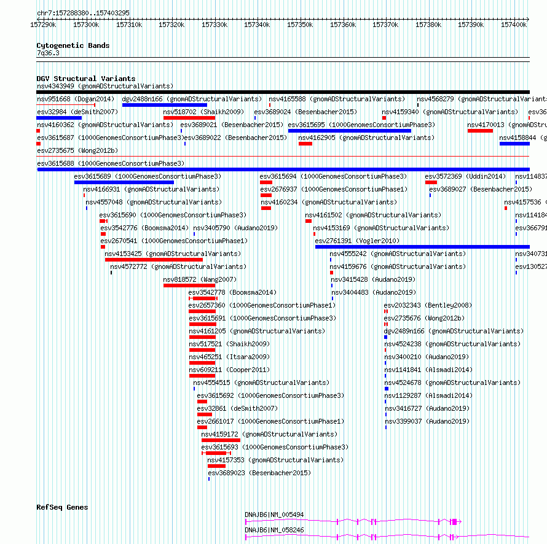Click the esv32984 deSmith2007 blue bar
547x544 pixels.
coord(59,118)
